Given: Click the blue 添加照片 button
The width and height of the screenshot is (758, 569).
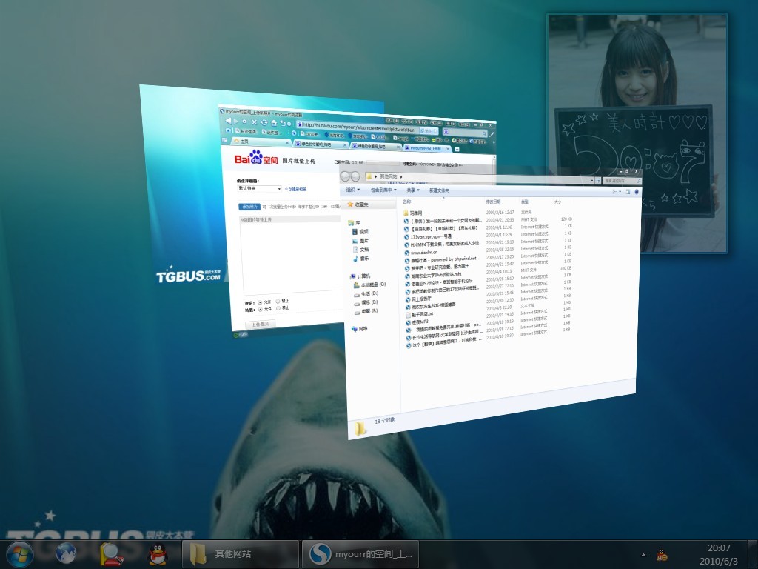Looking at the screenshot, I should pos(249,207).
